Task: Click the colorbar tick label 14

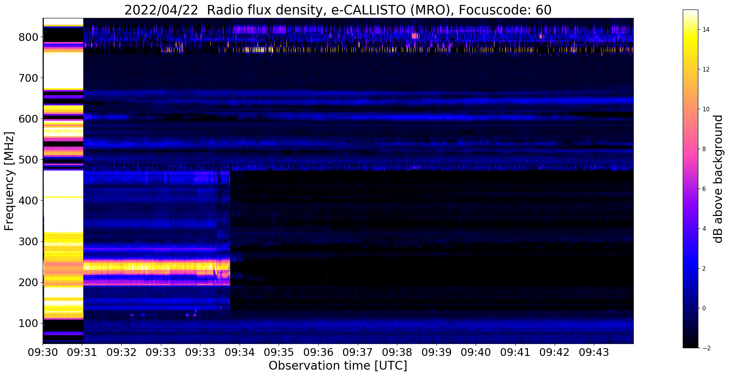Action: click(706, 30)
